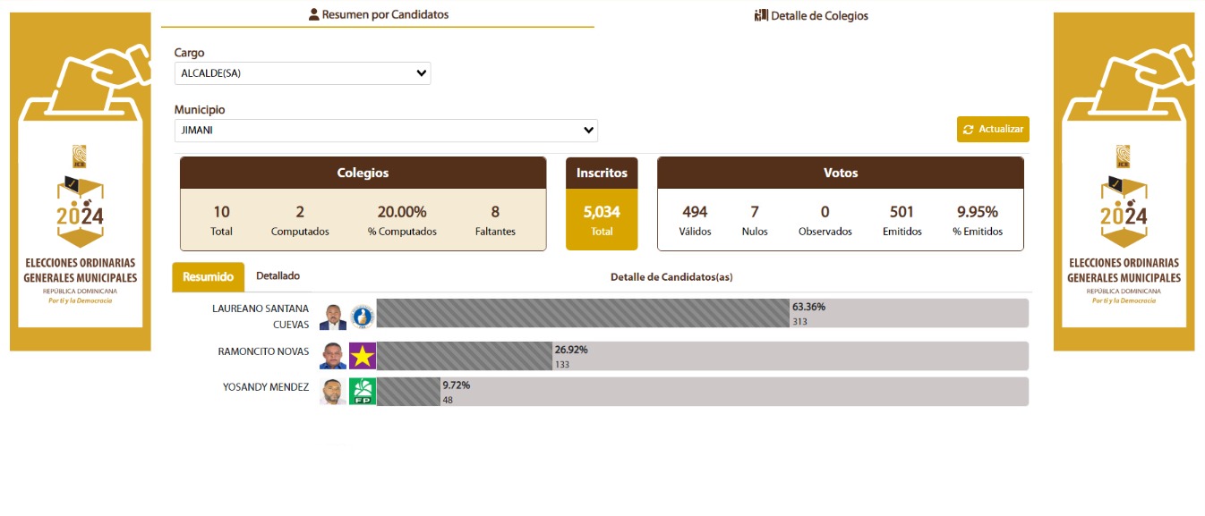Click Yosandy Mendez candidate photo
Viewport: 1205px width, 516px height.
pyautogui.click(x=332, y=392)
